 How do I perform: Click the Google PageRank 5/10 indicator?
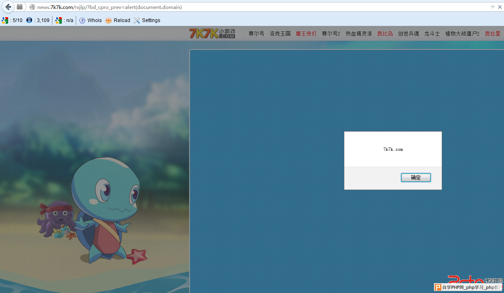(x=12, y=20)
